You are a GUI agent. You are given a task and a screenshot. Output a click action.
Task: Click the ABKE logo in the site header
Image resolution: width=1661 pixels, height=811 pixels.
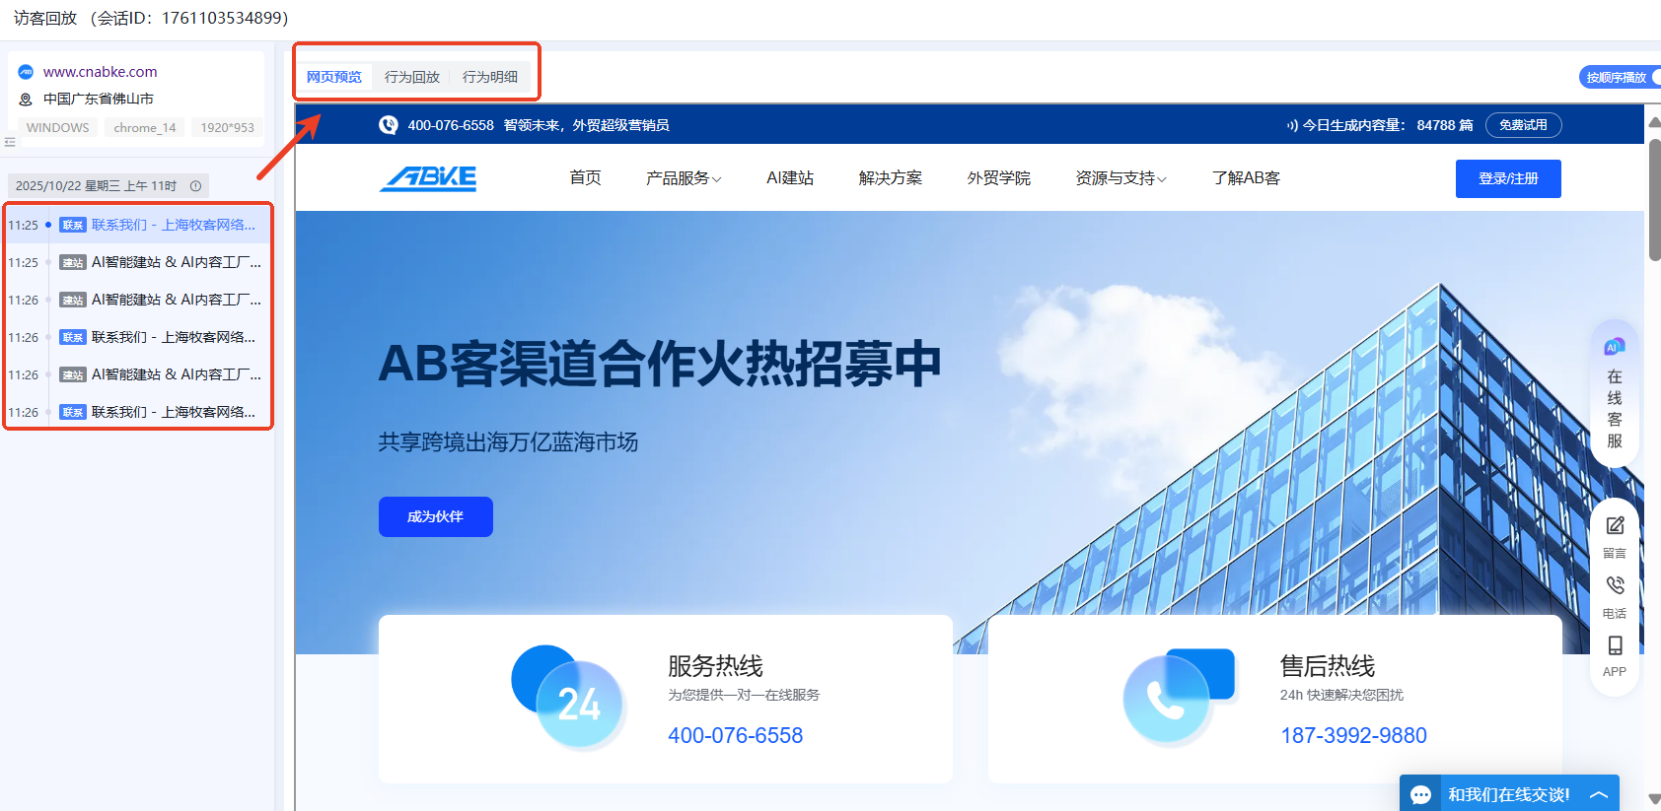[x=428, y=178]
